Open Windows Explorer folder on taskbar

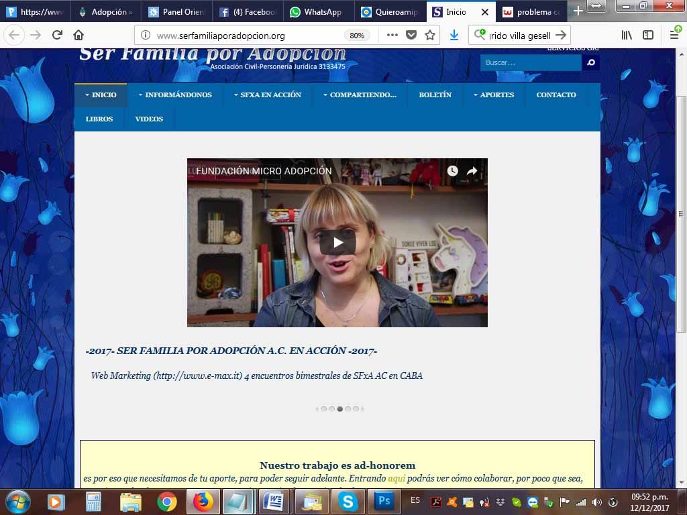pyautogui.click(x=131, y=502)
